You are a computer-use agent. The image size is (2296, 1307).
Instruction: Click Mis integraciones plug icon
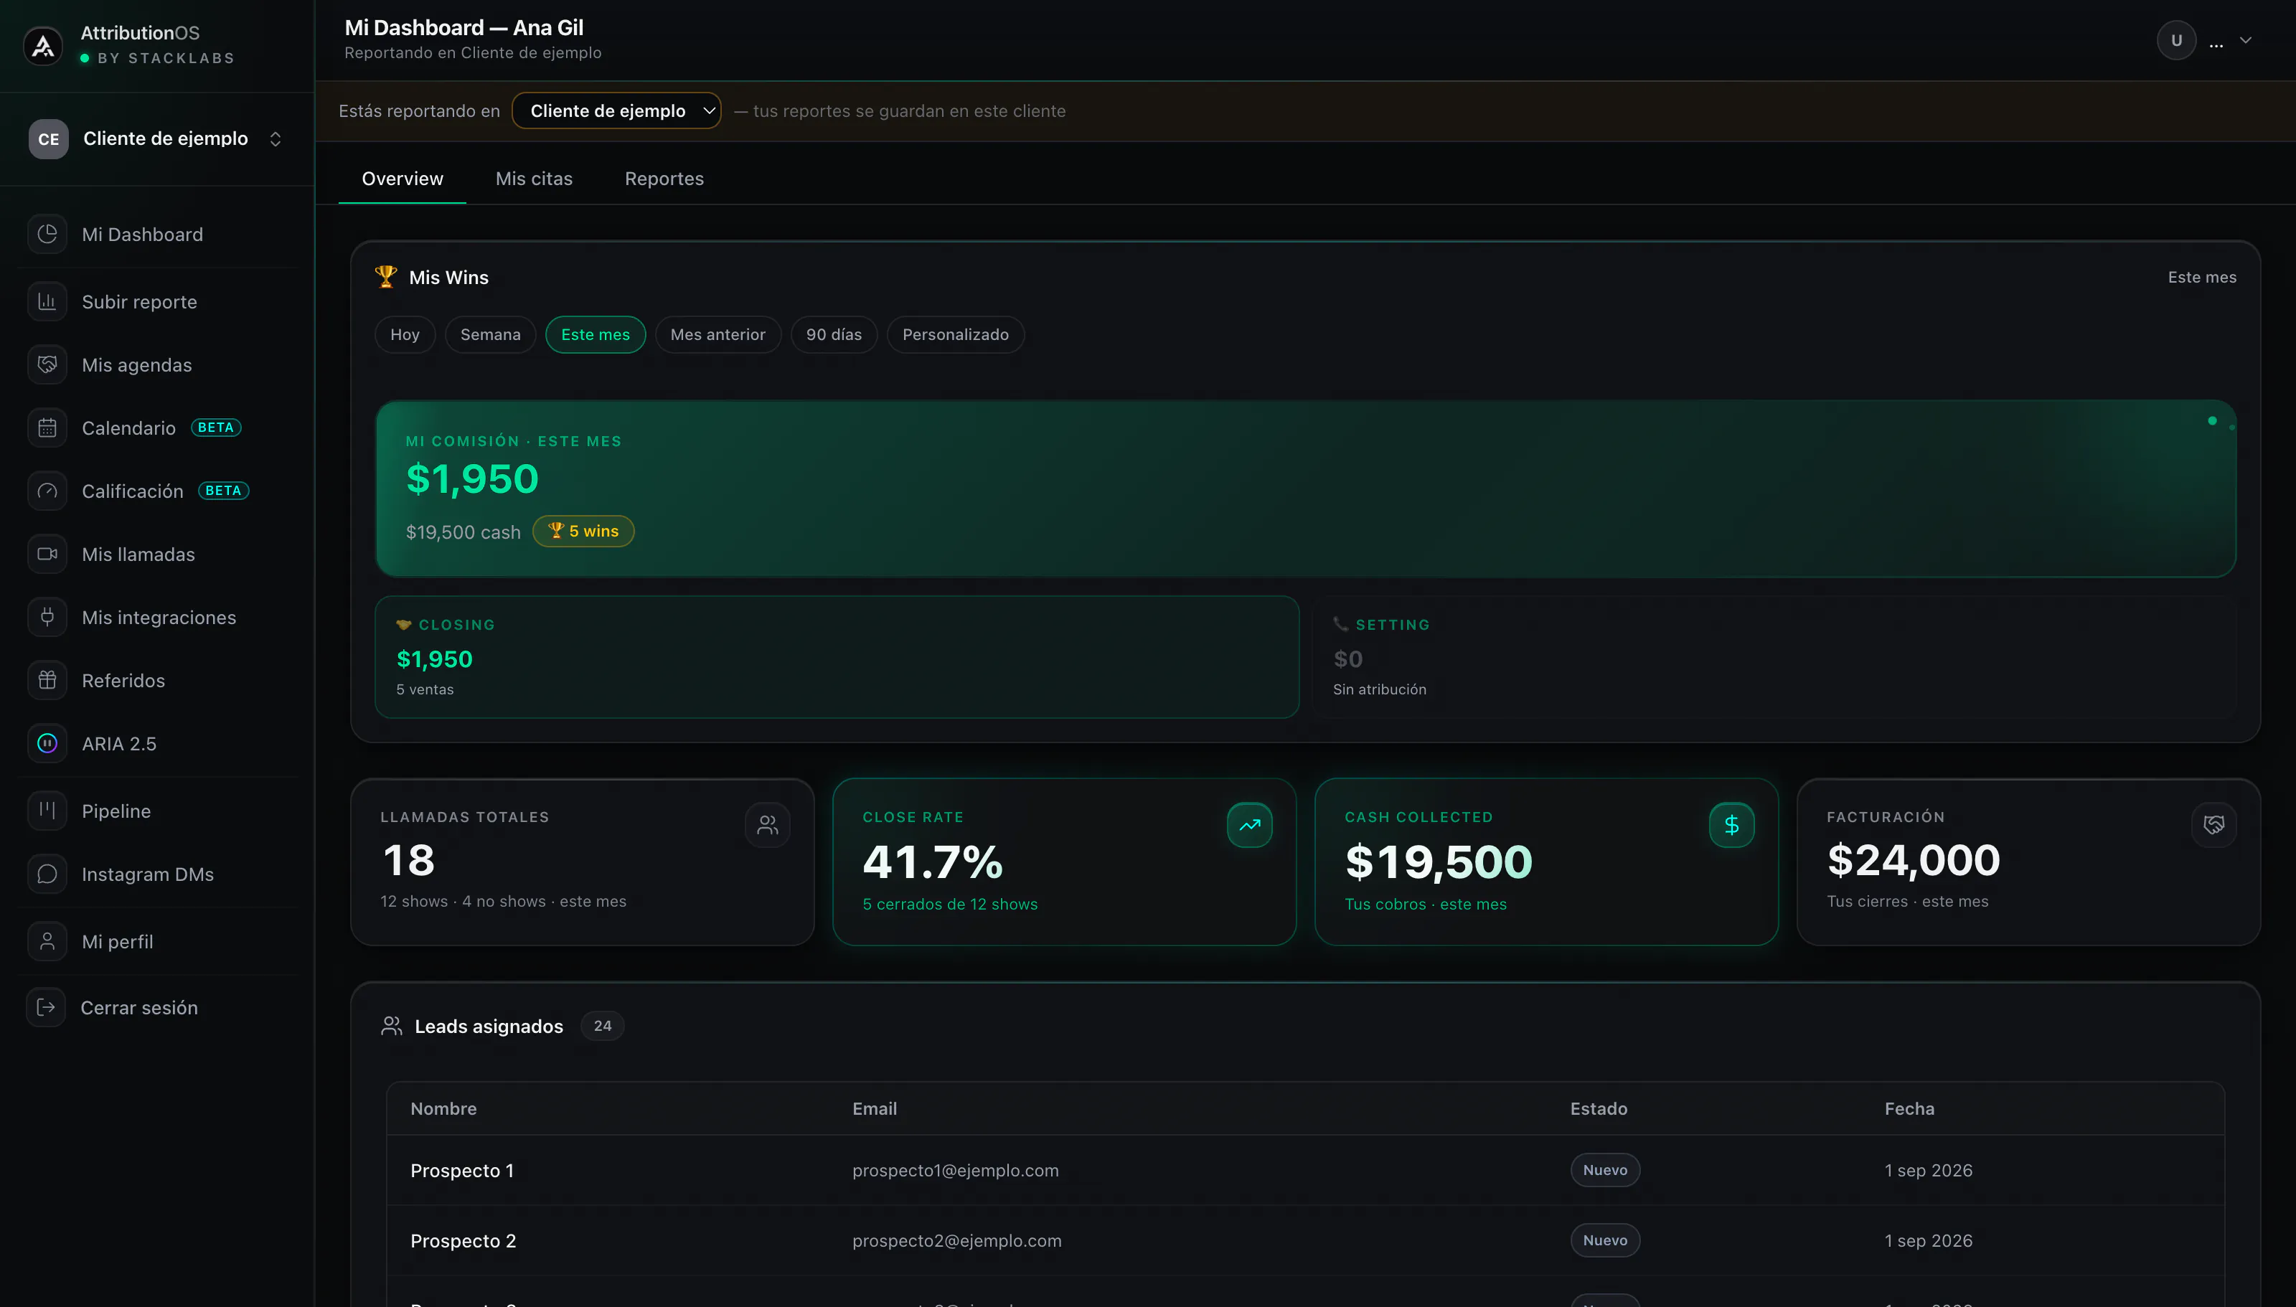(x=47, y=617)
